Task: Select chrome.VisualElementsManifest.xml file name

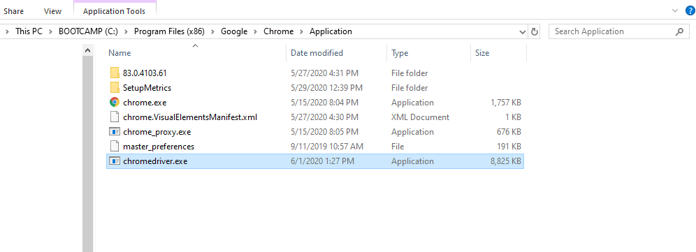Action: coord(190,117)
